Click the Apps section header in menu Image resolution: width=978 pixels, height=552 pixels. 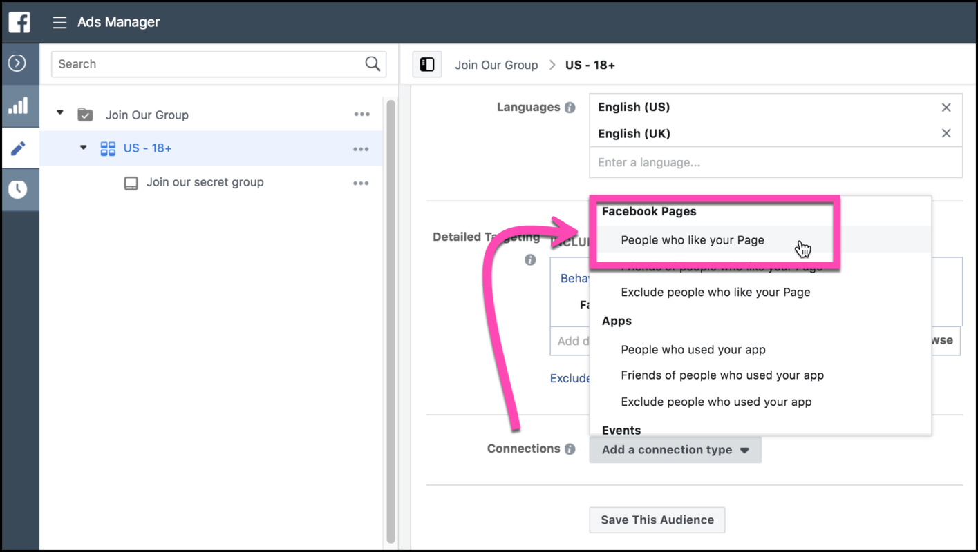[x=617, y=322]
